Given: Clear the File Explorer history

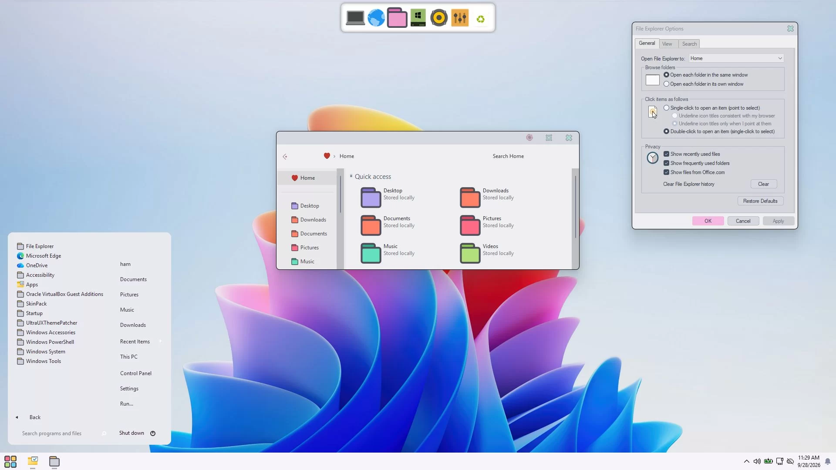Looking at the screenshot, I should (x=763, y=184).
